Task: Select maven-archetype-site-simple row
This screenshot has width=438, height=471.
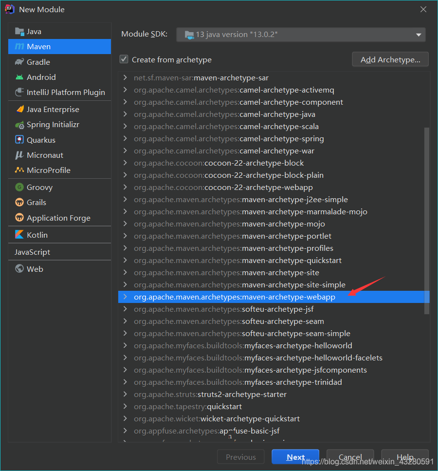Action: coord(274,285)
